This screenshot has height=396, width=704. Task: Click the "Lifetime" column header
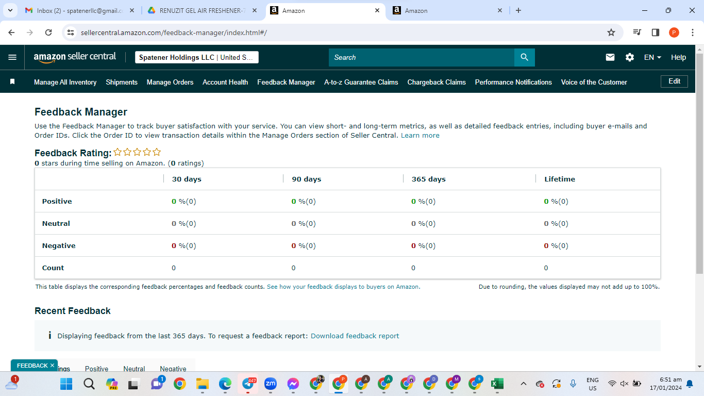(560, 179)
